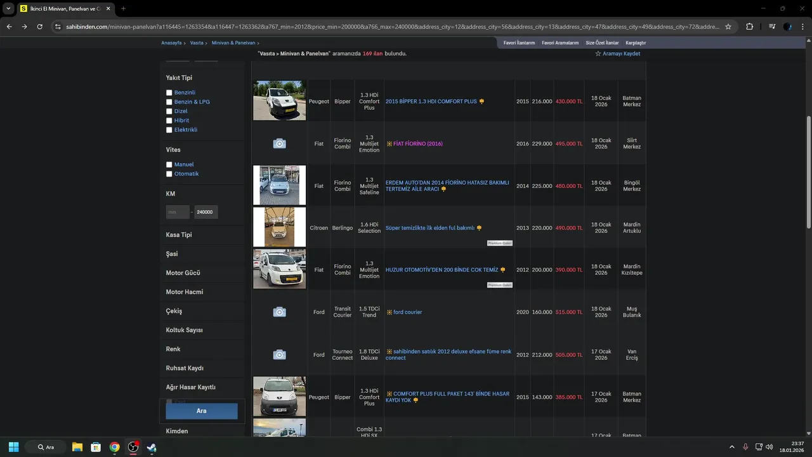
Task: Open 2015 BİPPER 1.3 HDI COMFORT PLUS listing
Action: coord(431,102)
